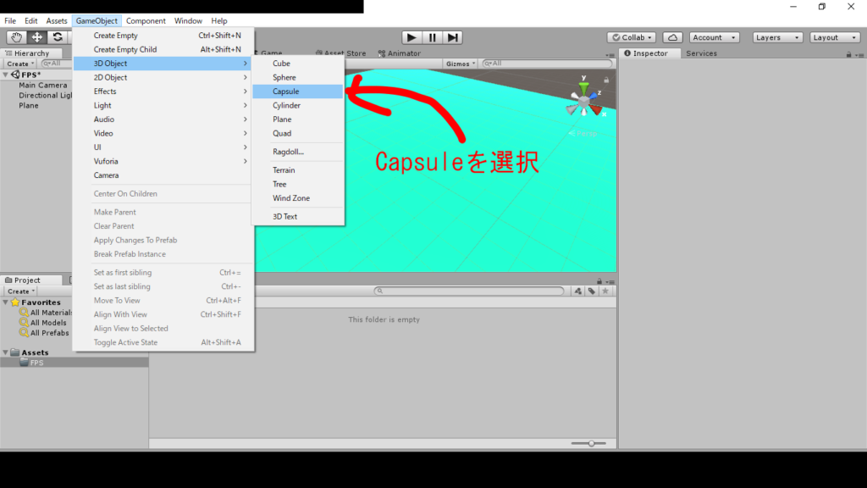Select the Hand tool in toolbar
The image size is (867, 488).
16,37
